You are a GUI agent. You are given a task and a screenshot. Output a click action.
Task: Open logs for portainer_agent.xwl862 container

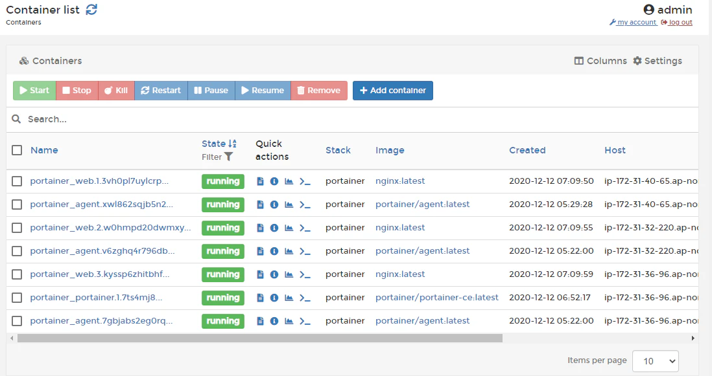260,205
